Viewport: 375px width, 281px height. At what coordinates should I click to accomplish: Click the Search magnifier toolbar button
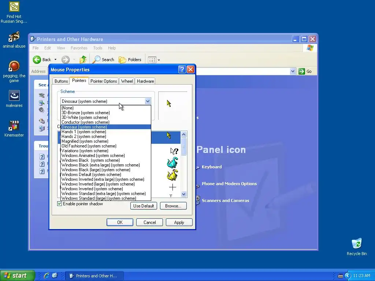pos(103,60)
